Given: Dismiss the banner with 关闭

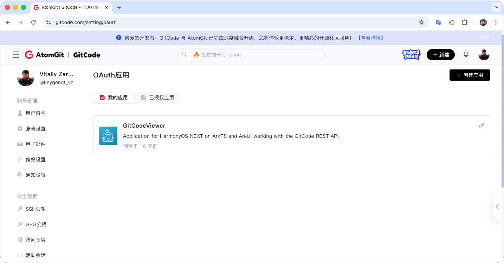Looking at the screenshot, I should point(484,37).
